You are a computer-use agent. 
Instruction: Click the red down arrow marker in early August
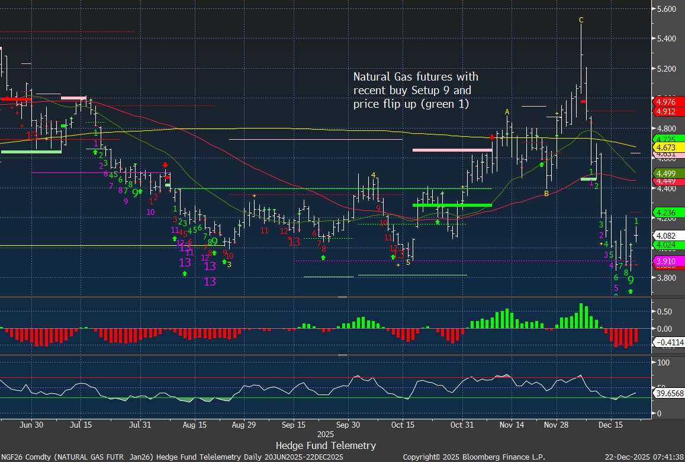166,165
